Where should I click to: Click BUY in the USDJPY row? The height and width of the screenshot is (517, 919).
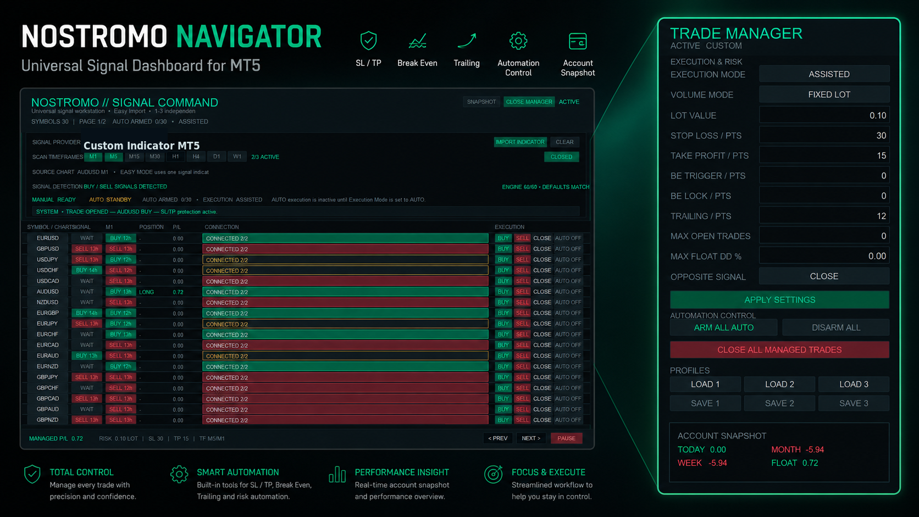pyautogui.click(x=503, y=260)
